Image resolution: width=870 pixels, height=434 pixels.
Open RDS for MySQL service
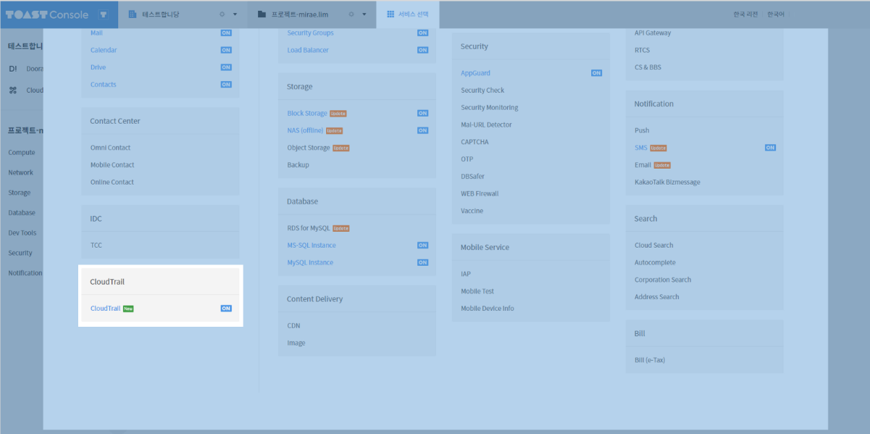click(309, 228)
